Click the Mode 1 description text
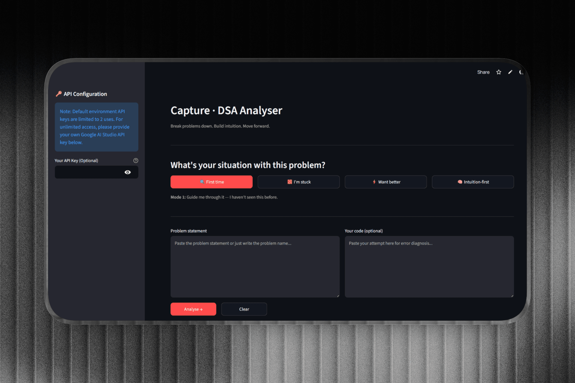This screenshot has height=383, width=575. (224, 197)
